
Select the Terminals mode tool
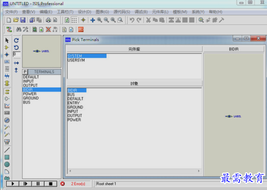(7, 92)
